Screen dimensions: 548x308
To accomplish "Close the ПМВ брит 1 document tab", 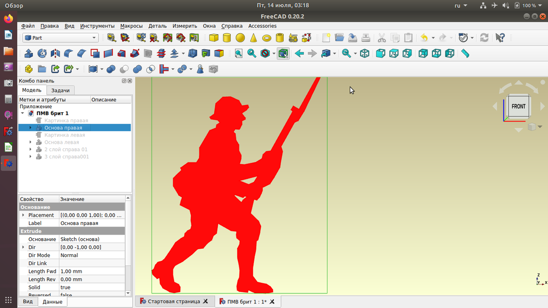I will 272,302.
